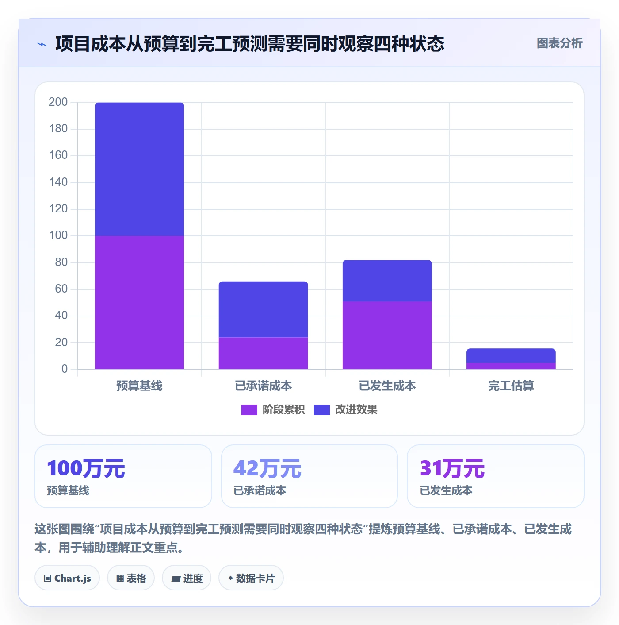The image size is (619, 625).
Task: Click the blue segment of 已发生成本 bar
Action: [387, 281]
